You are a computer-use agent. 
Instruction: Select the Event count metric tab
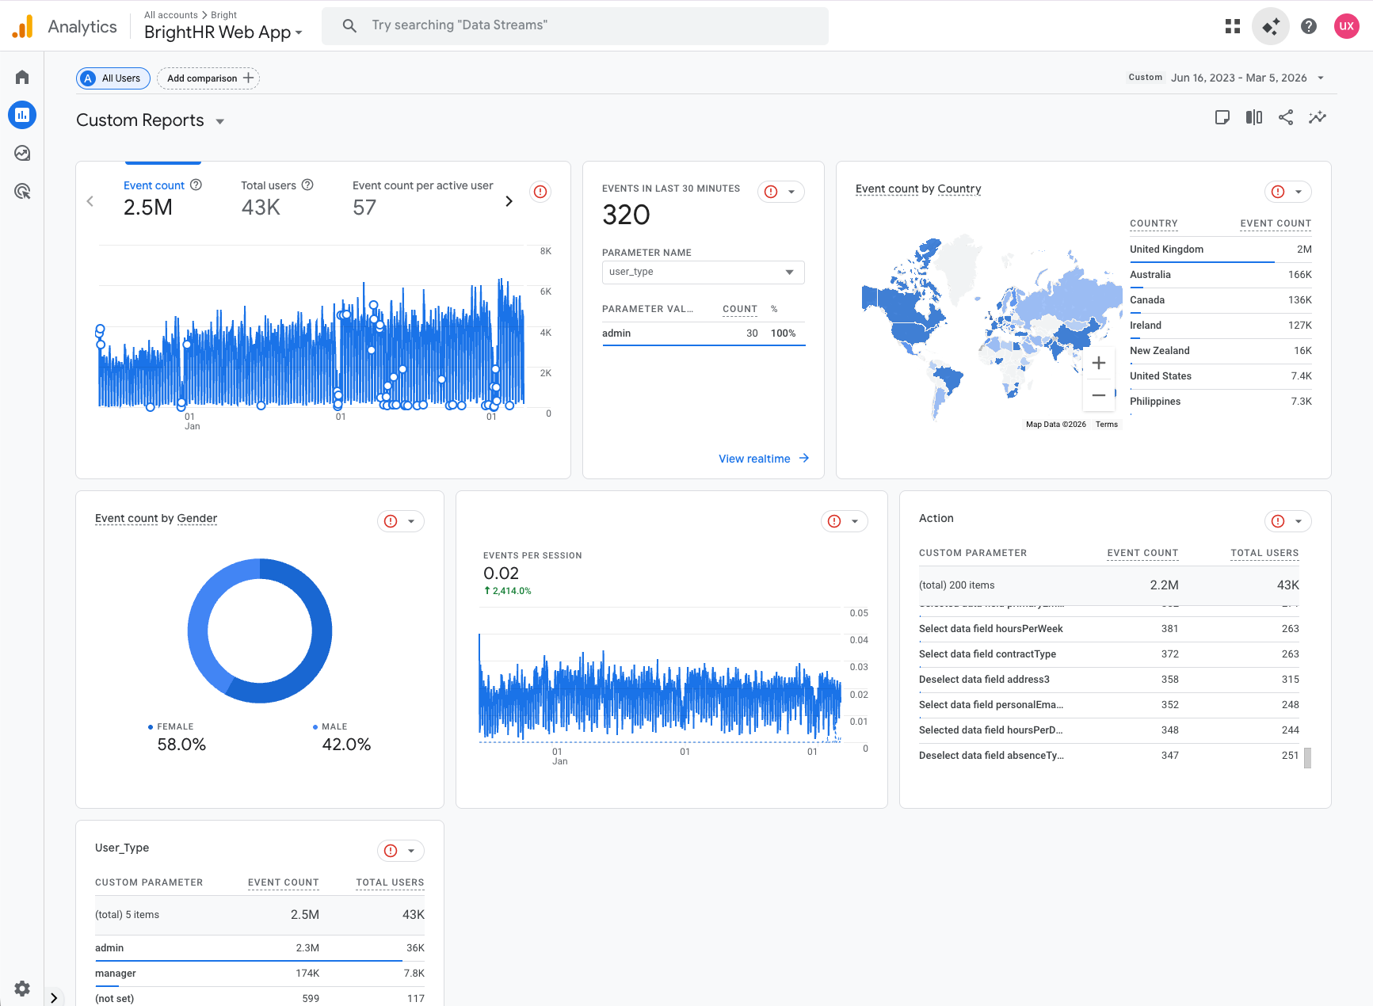tap(162, 196)
